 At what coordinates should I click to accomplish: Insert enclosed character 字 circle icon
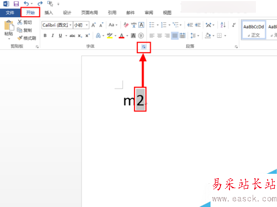tap(141, 35)
